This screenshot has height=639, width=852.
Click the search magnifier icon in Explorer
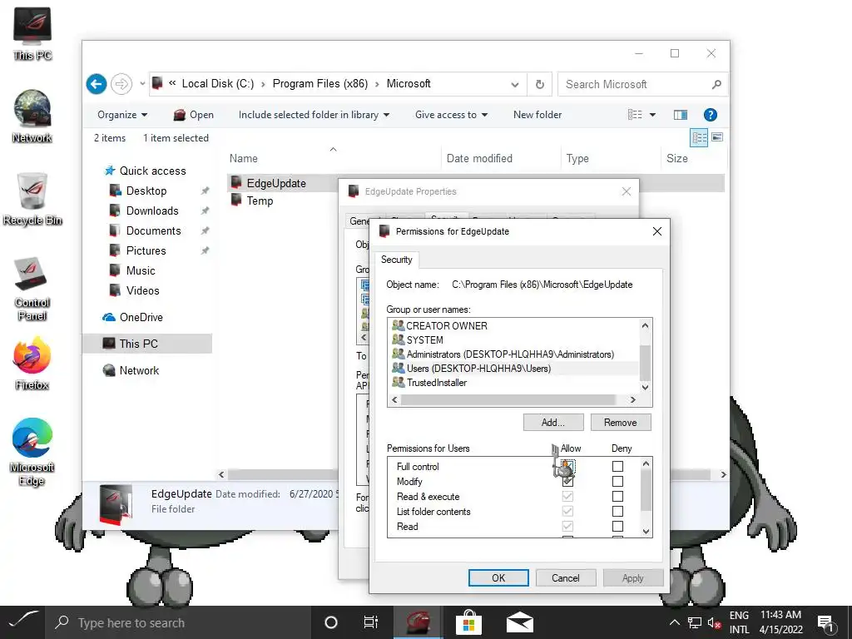click(x=716, y=84)
